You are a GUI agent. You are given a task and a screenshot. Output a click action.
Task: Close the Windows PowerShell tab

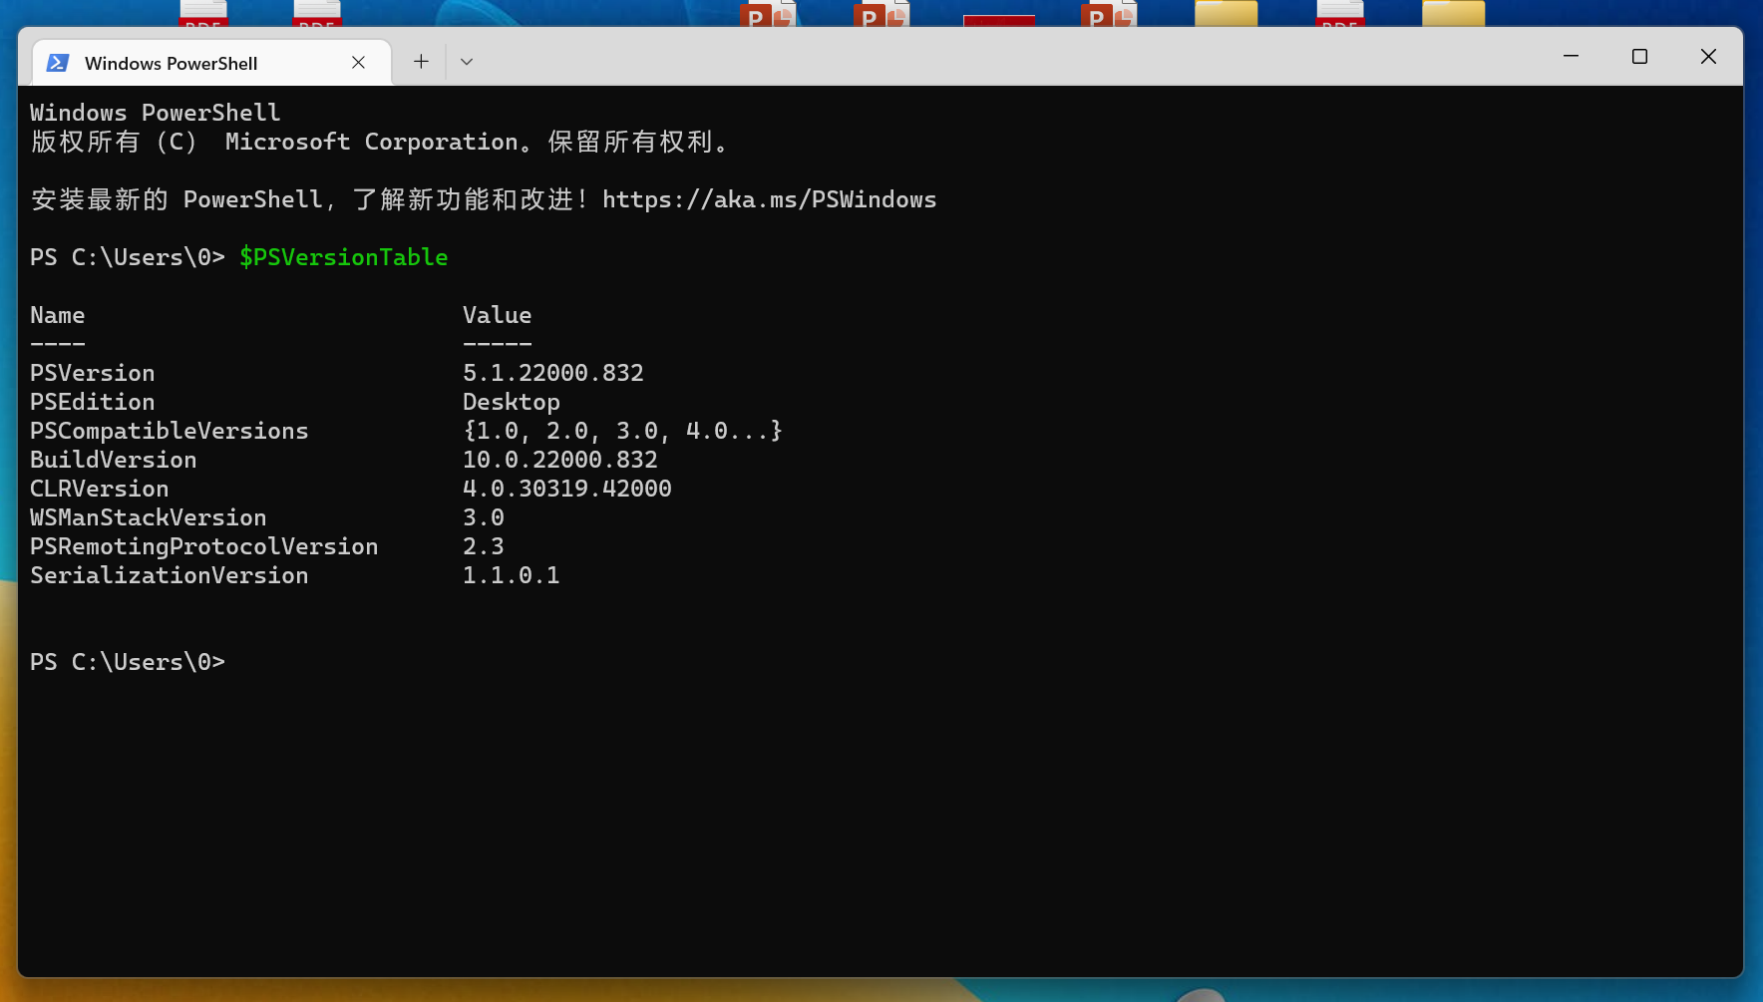tap(358, 62)
